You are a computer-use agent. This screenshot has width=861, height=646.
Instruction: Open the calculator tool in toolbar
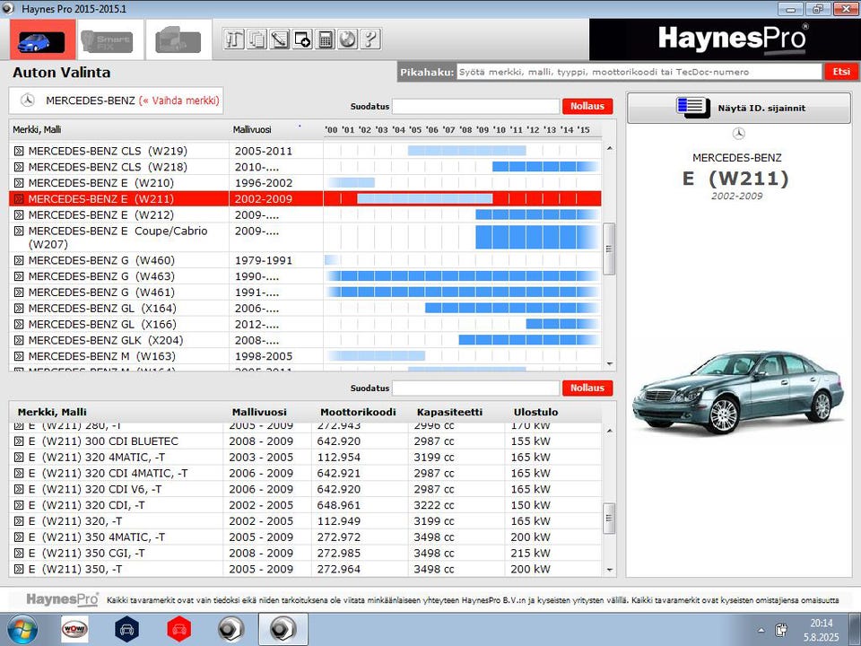326,39
